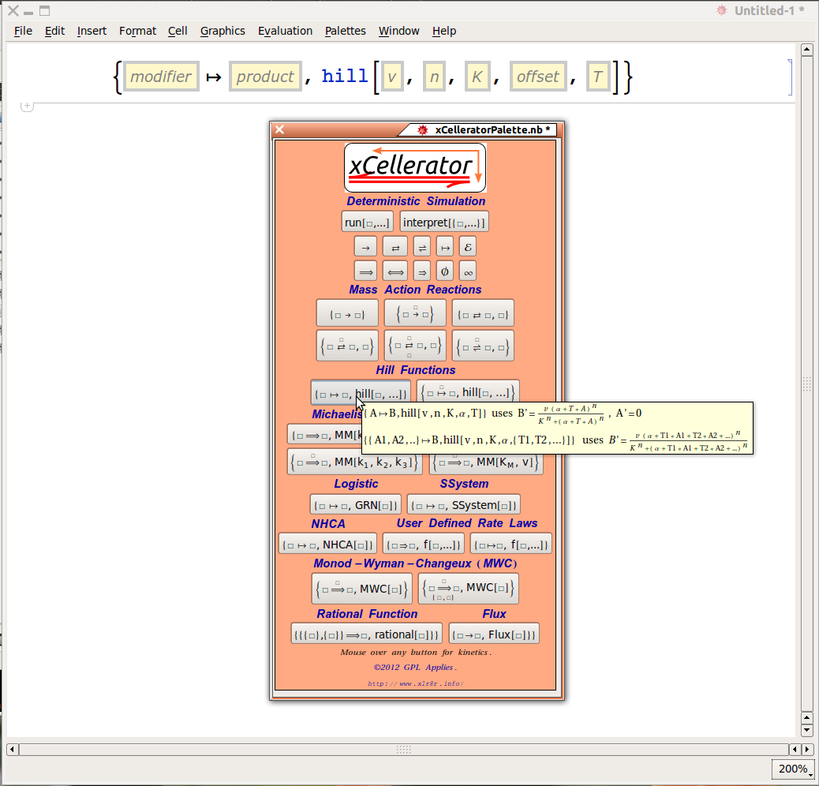The image size is (819, 786).
Task: Click 'Mouse over any button for kinetics.' text
Action: point(416,653)
